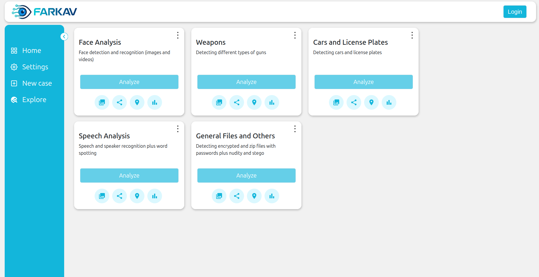The height and width of the screenshot is (277, 539).
Task: Expand options menu on Cars and License Plates
Action: click(x=412, y=35)
